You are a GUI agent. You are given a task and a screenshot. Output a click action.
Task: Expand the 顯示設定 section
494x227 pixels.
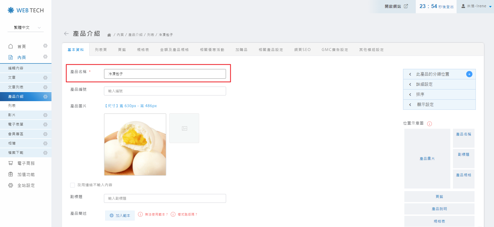439,105
